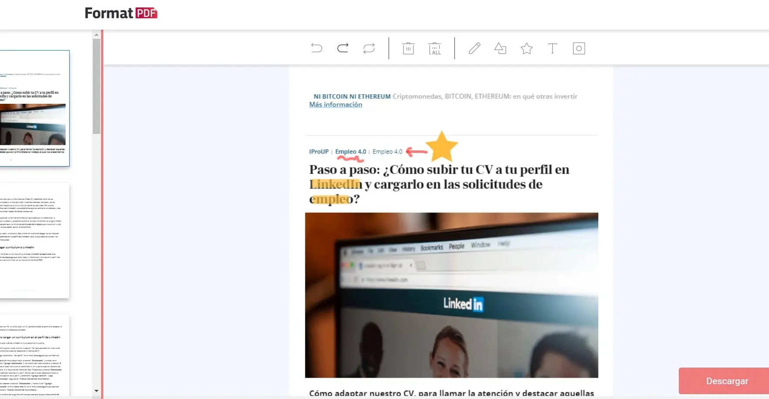Screen dimensions: 769x399
Task: Select the star stamp tool
Action: click(x=527, y=48)
